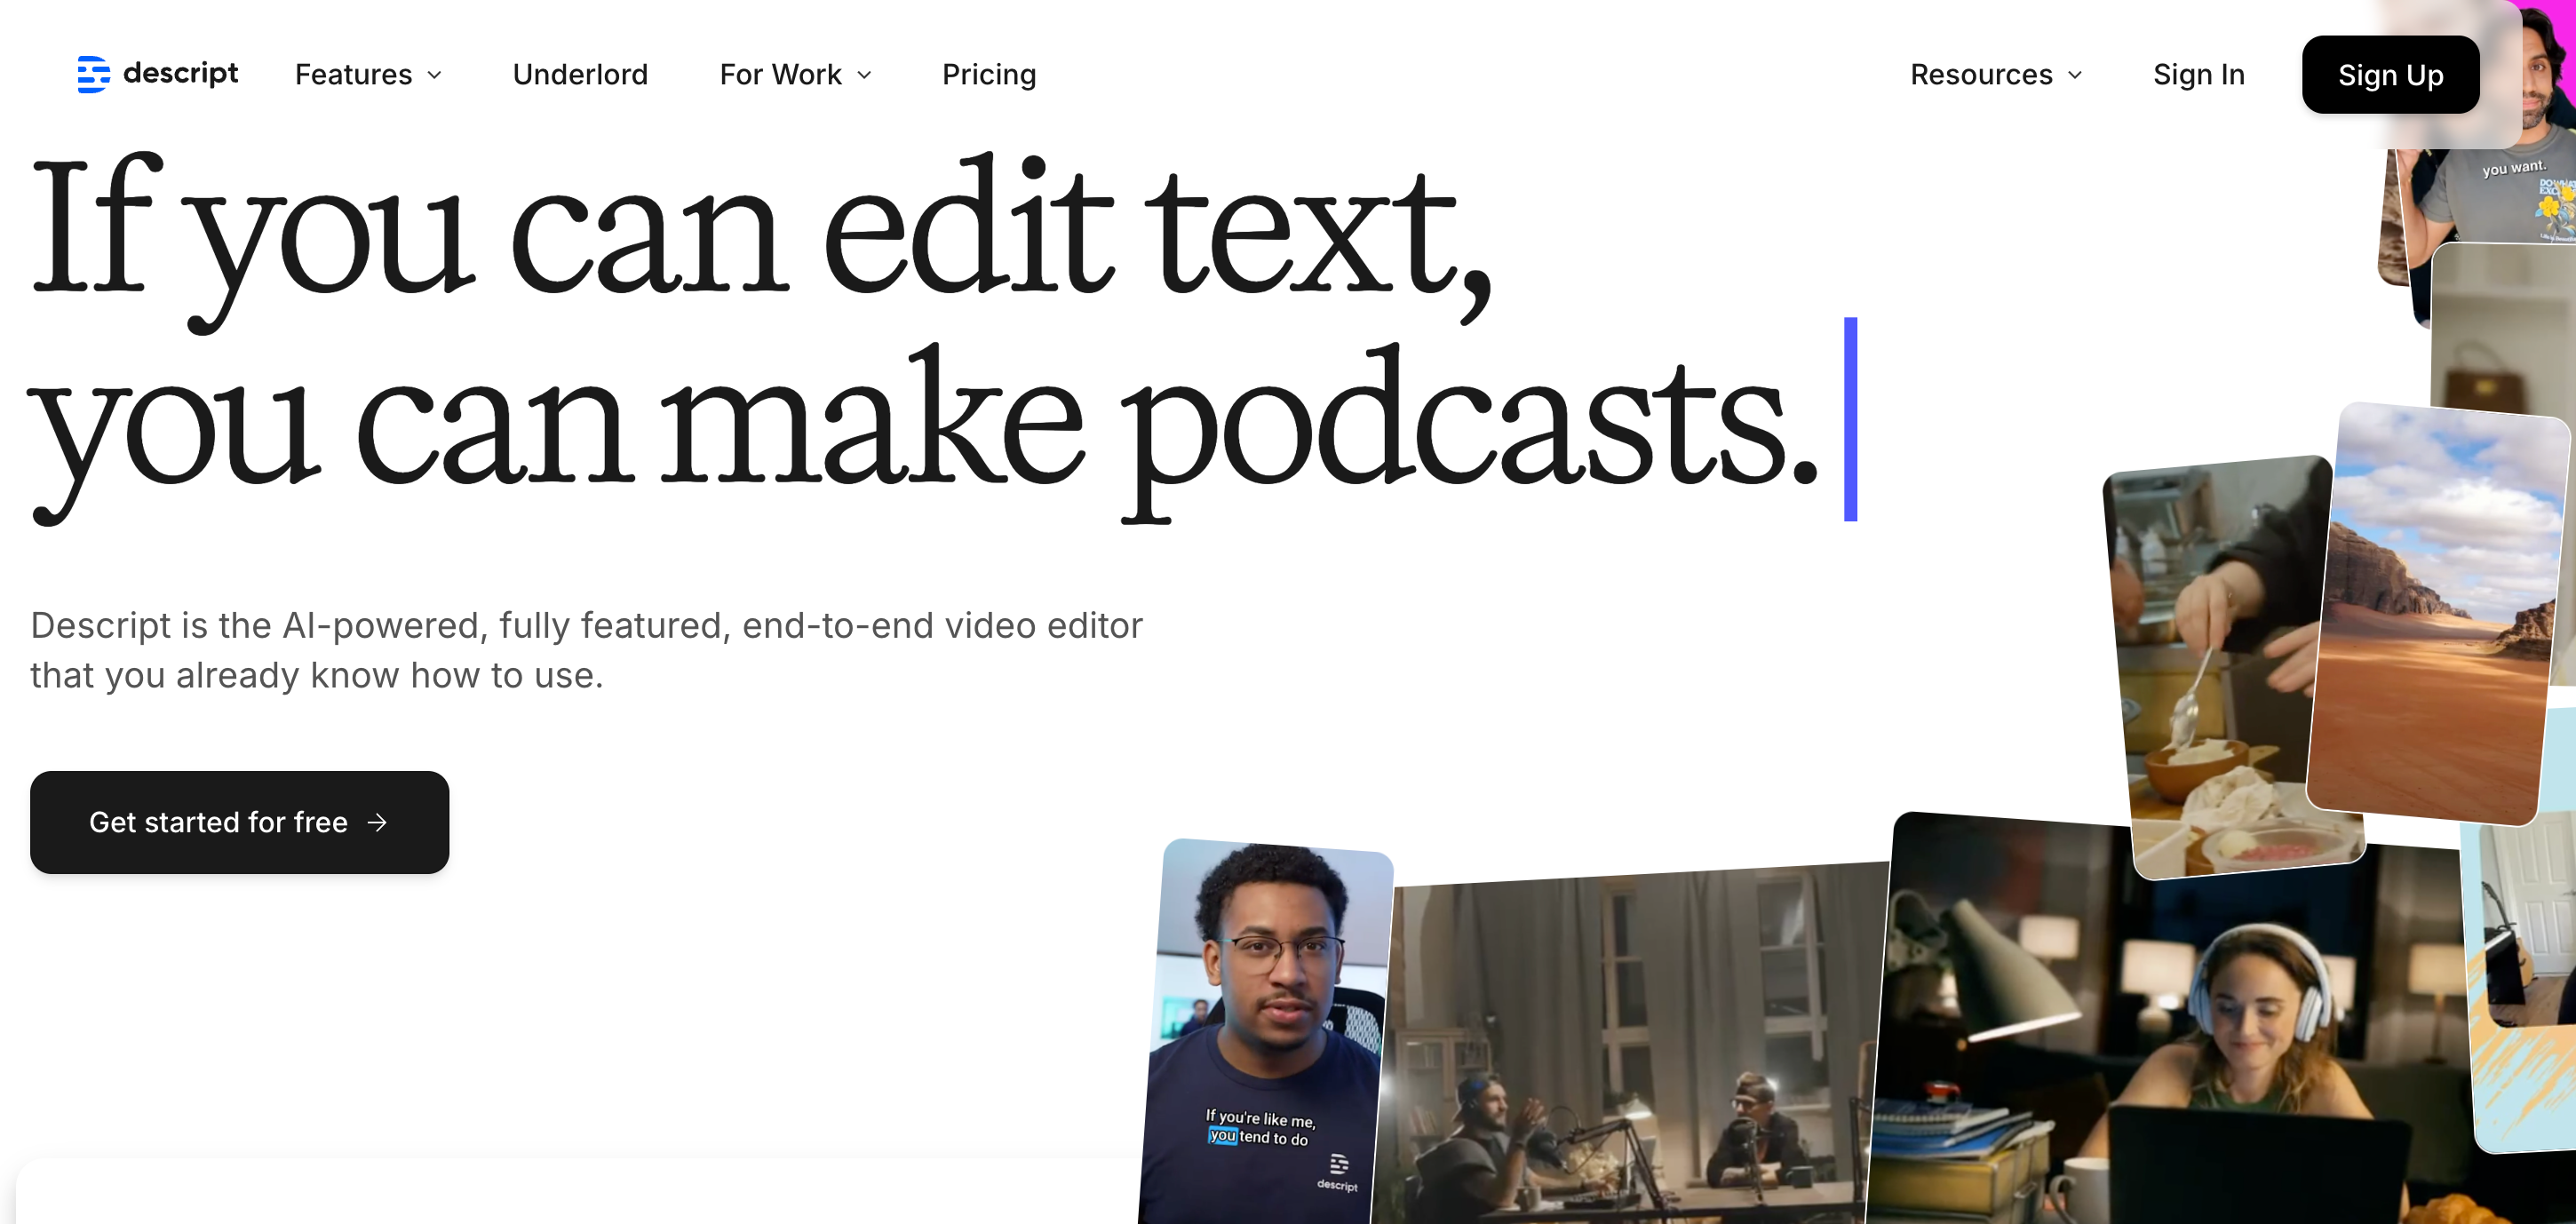Open the Features dropdown menu
This screenshot has width=2576, height=1224.
pos(368,75)
